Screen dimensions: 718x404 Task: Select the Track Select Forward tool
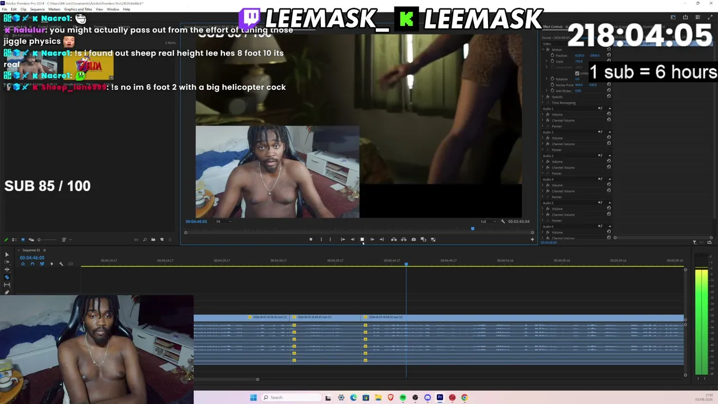[x=7, y=262]
